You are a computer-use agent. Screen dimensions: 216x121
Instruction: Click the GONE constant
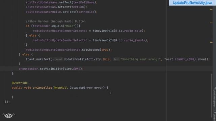tap(77, 69)
